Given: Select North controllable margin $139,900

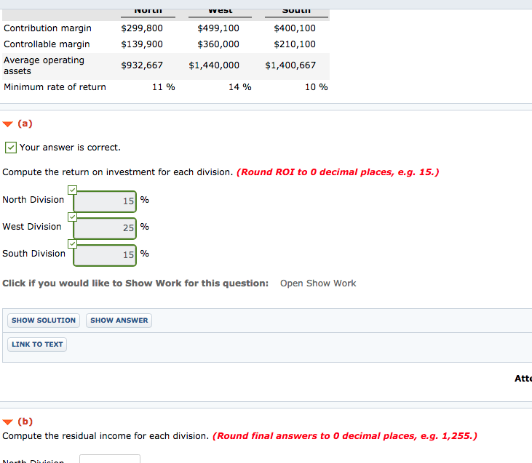Looking at the screenshot, I should [142, 44].
